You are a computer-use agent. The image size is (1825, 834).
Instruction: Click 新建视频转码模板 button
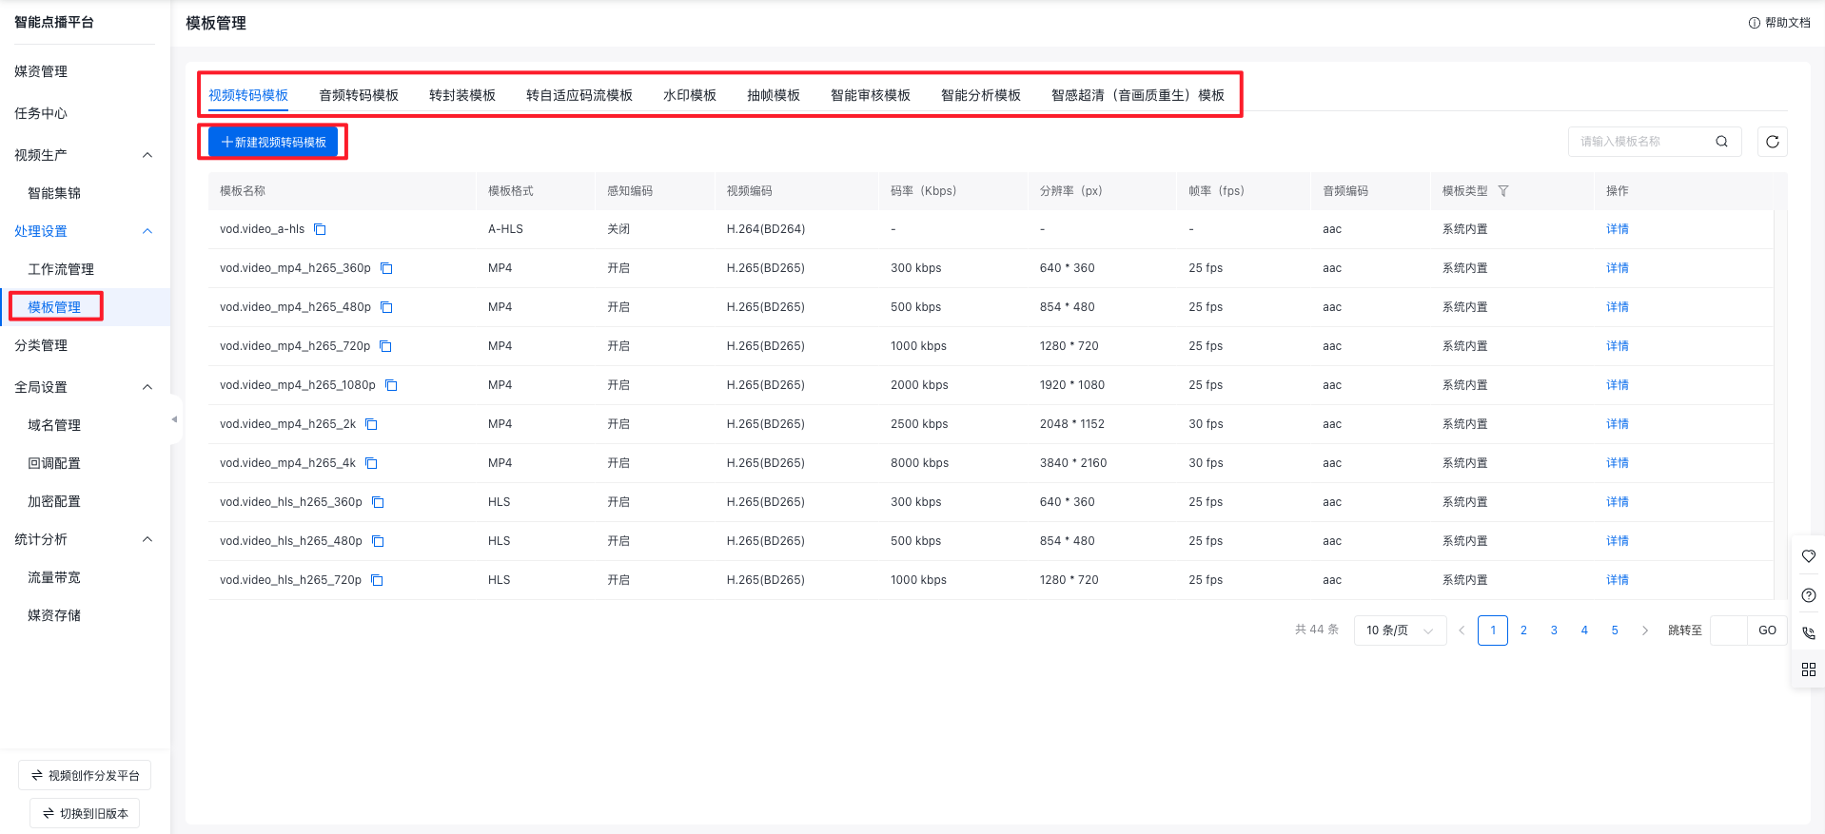point(273,142)
